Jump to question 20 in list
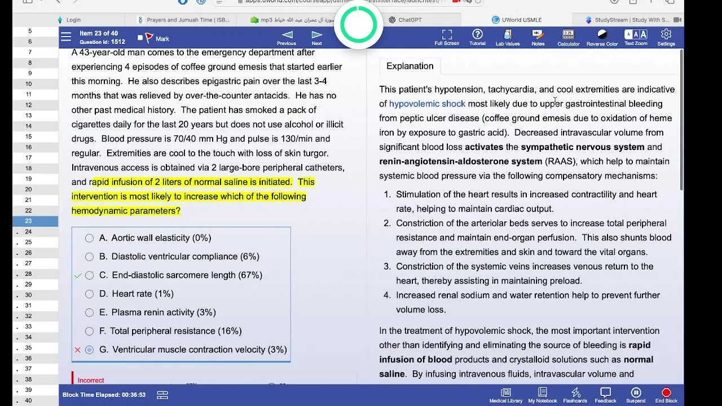Screen dimensions: 722x406 [x=35, y=189]
